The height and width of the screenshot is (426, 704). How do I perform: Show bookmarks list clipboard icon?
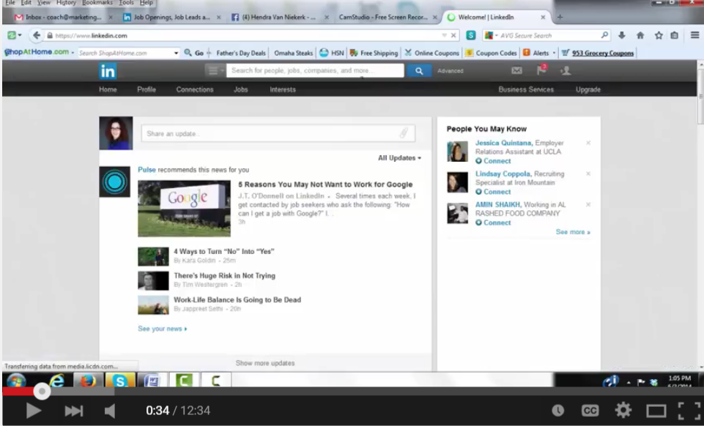[x=675, y=35]
